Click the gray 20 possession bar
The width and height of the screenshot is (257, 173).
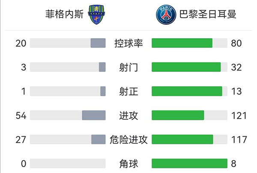(x=98, y=43)
